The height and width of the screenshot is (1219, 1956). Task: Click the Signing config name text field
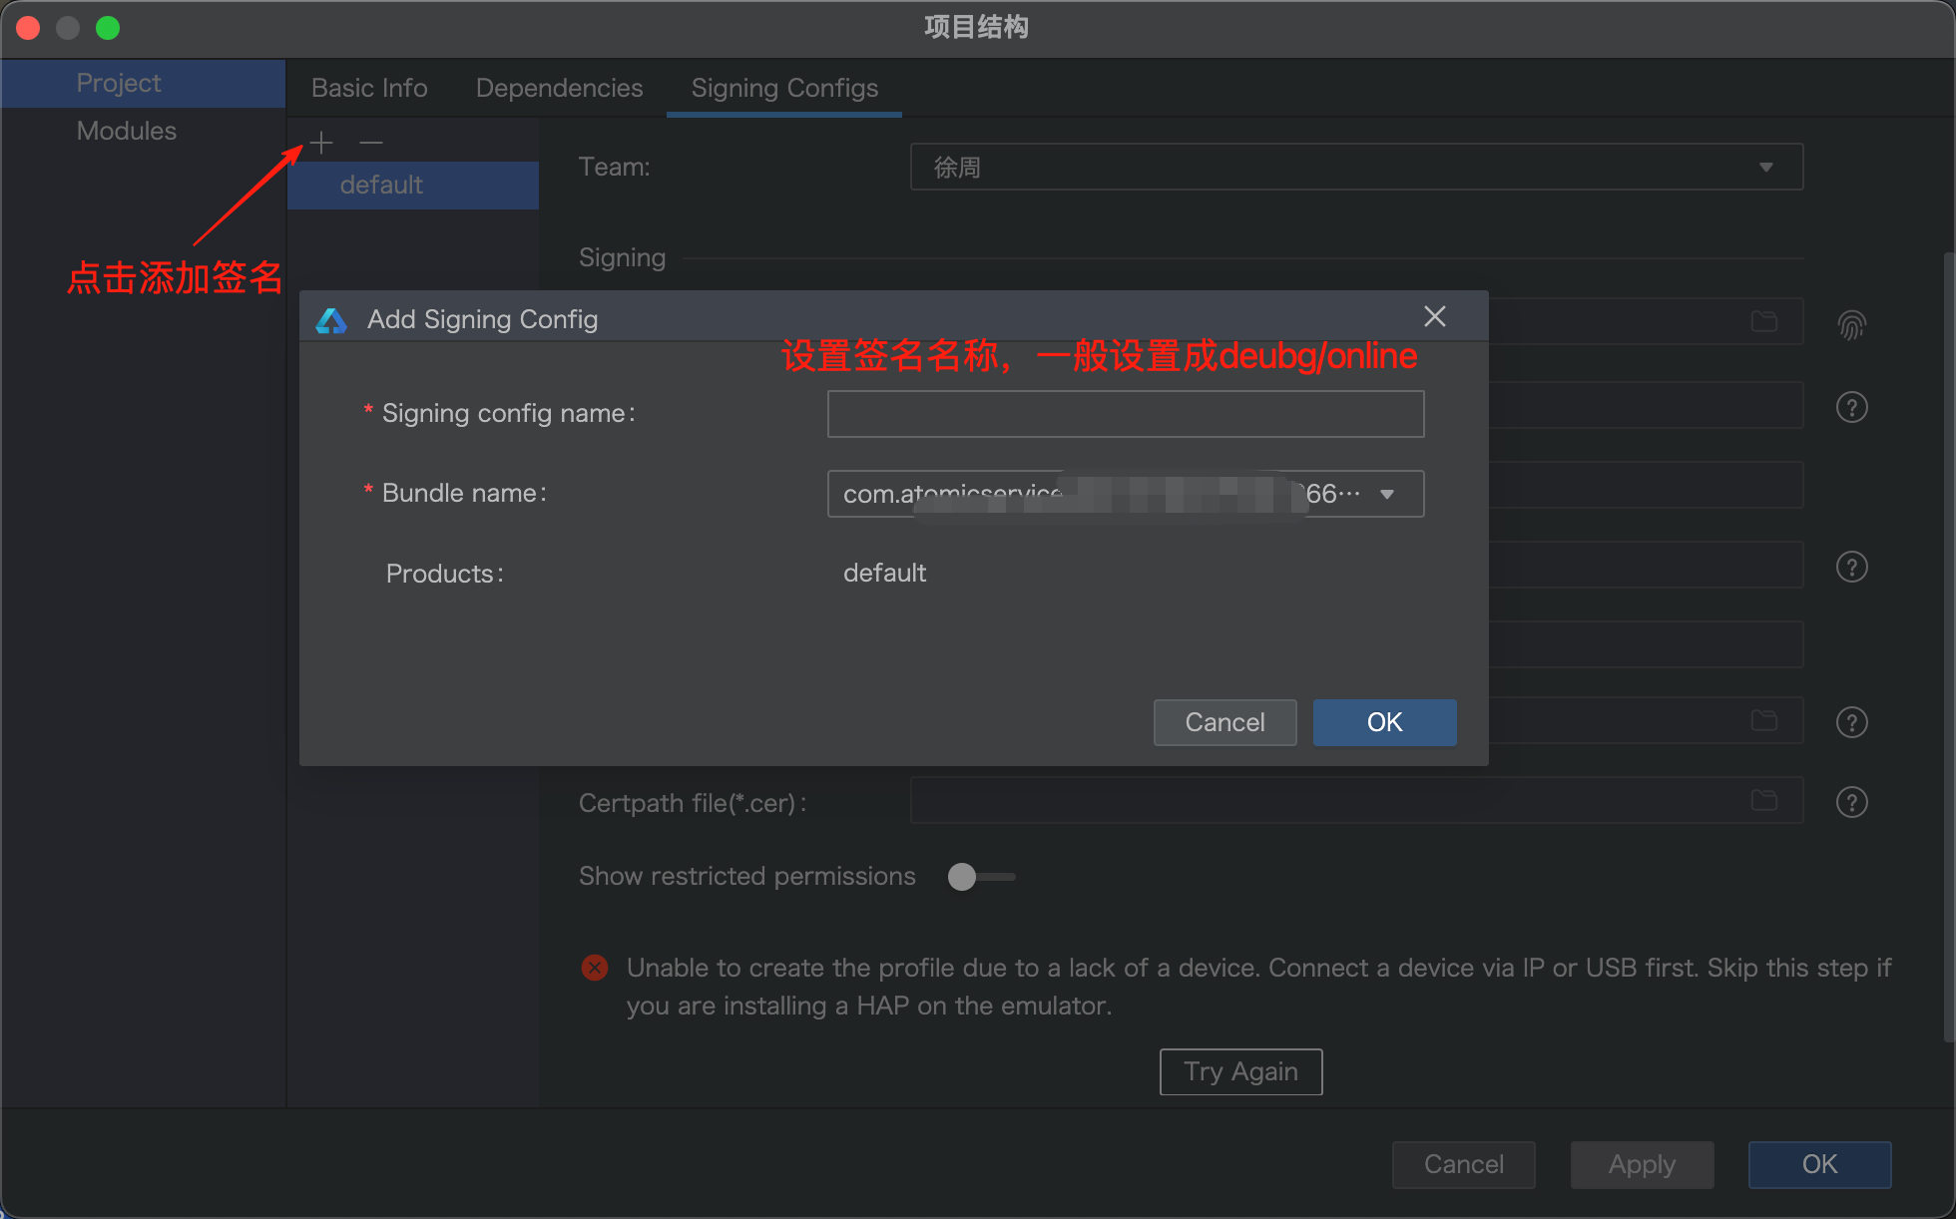click(1125, 414)
